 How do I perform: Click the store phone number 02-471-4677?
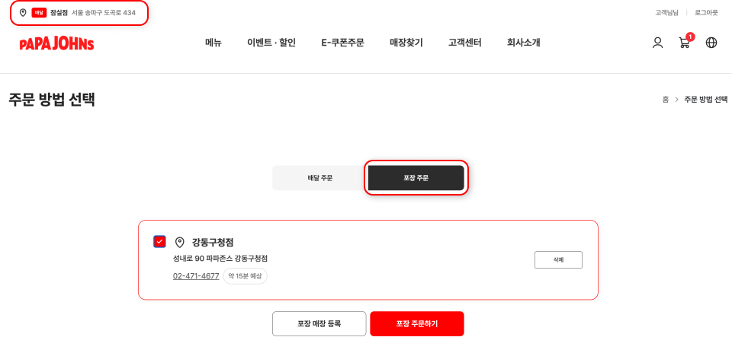tap(196, 276)
